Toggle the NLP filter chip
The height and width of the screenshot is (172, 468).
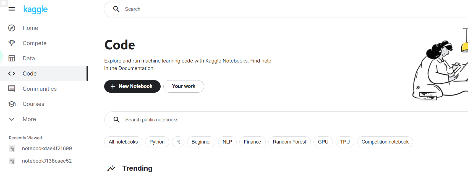(x=227, y=142)
